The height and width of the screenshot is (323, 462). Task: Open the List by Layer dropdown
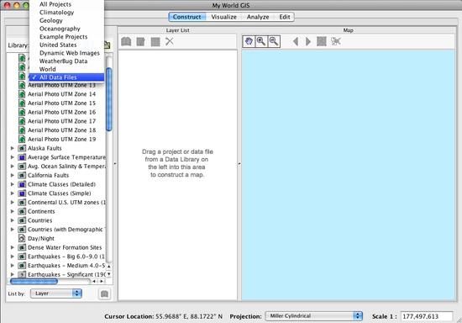tap(56, 294)
